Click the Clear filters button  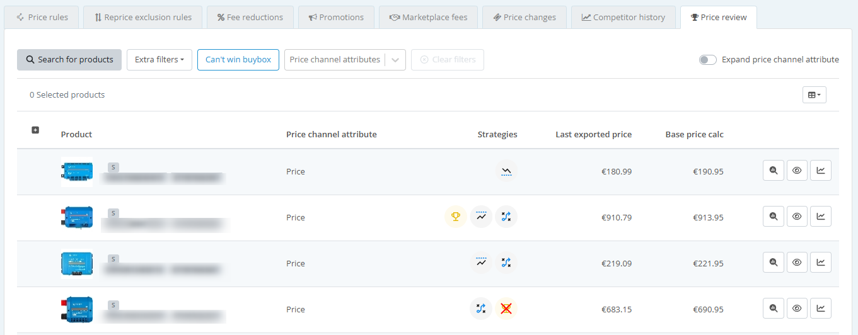(x=448, y=60)
